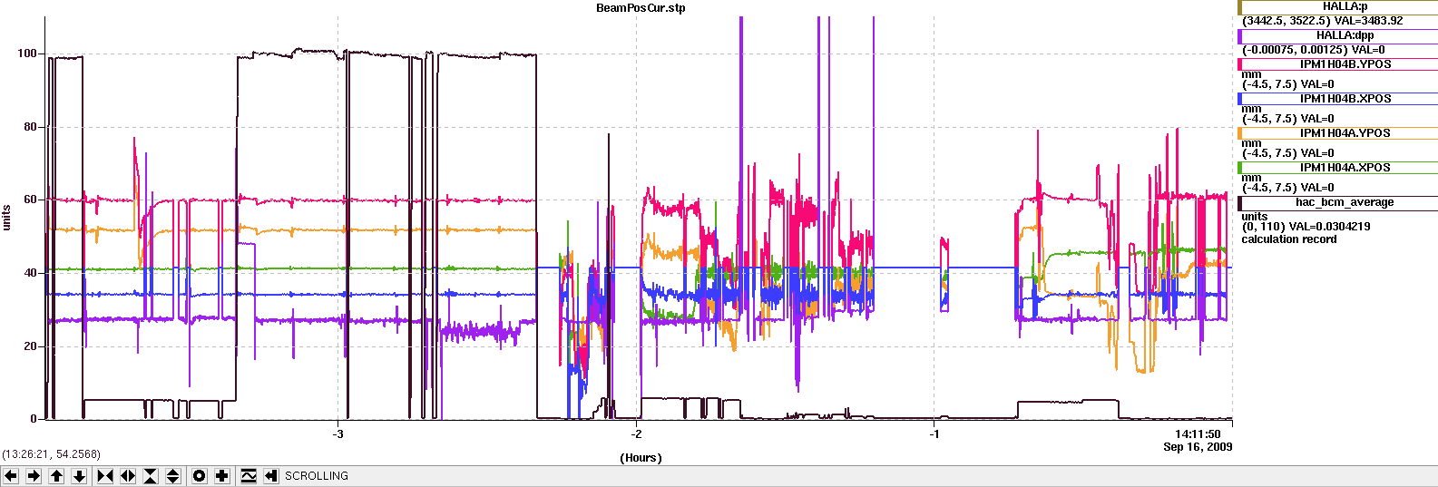Click the pink swatch beside IPM1H04B.YPOS
This screenshot has width=1438, height=487.
[x=1241, y=64]
